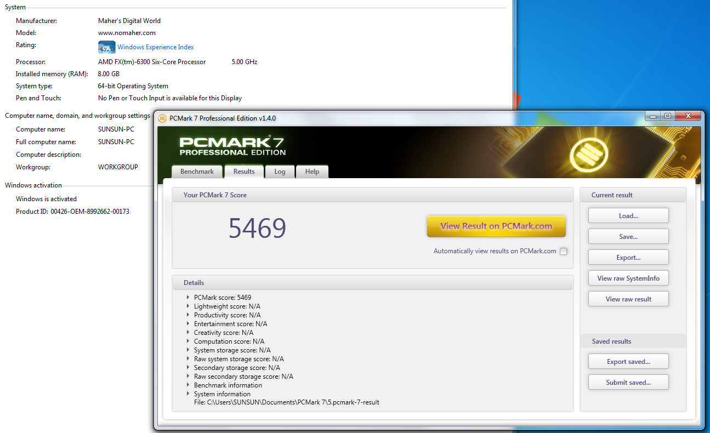Click the Save... button

coord(628,237)
